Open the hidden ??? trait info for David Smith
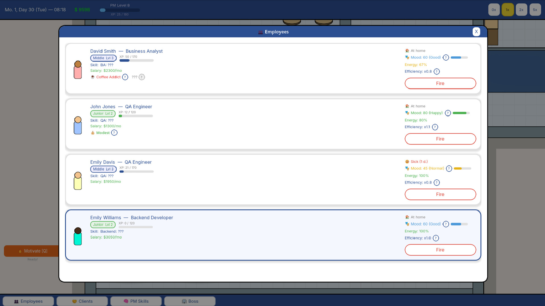Viewport: 545px width, 306px height. pyautogui.click(x=142, y=77)
